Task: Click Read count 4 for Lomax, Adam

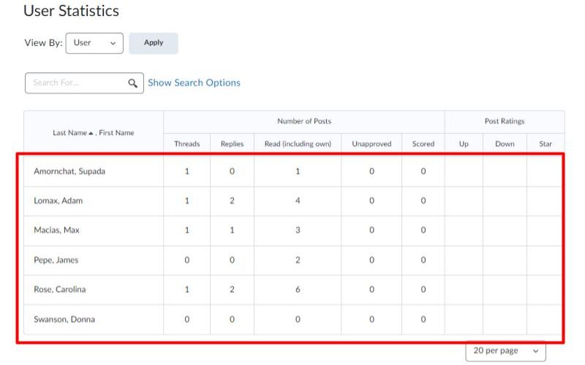Action: (x=298, y=201)
